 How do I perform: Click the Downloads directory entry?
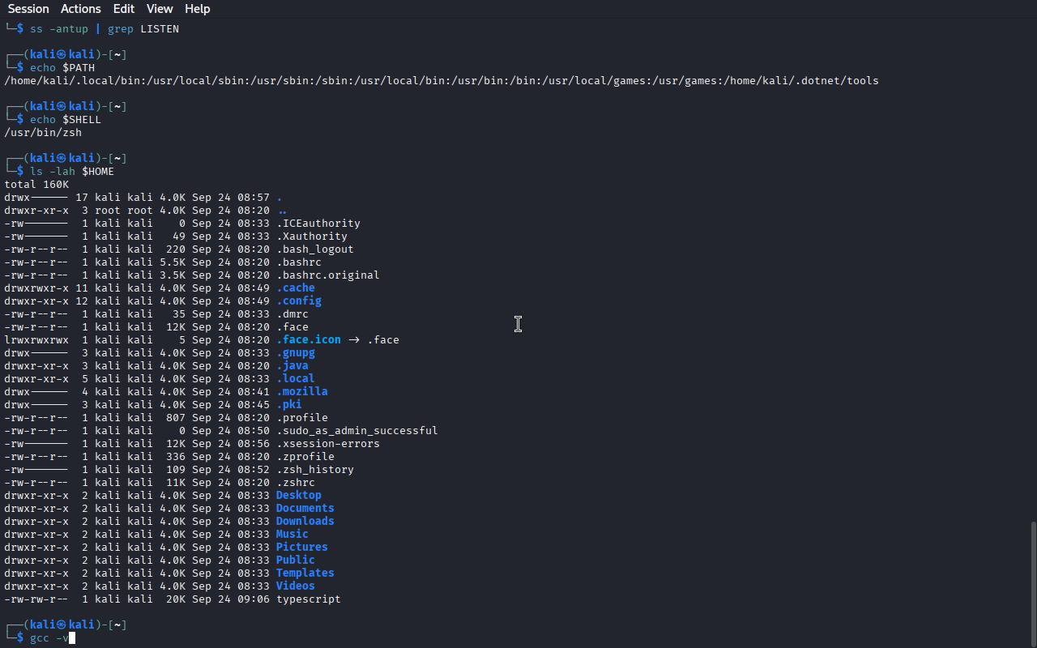coord(305,522)
